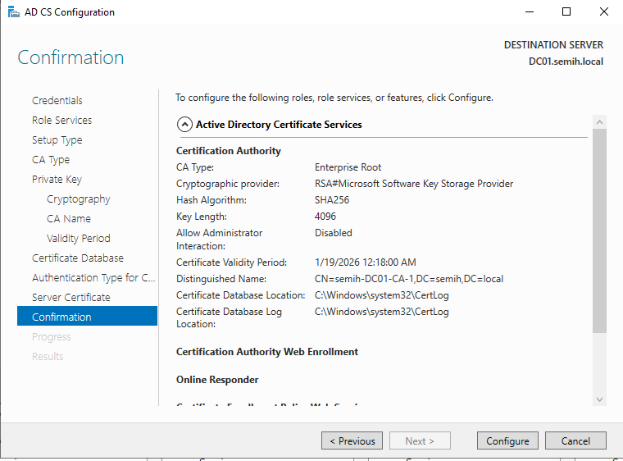
Task: Open the Credentials step in sidebar
Action: click(57, 101)
